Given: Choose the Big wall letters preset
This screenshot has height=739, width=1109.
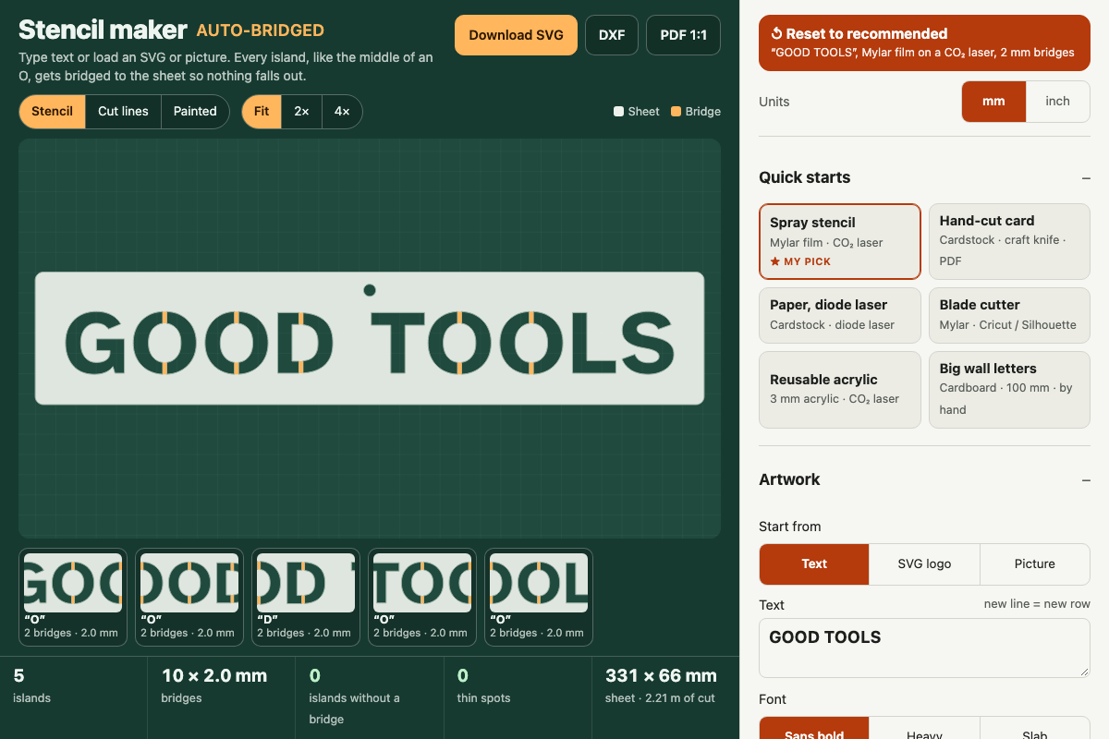Looking at the screenshot, I should click(1009, 389).
